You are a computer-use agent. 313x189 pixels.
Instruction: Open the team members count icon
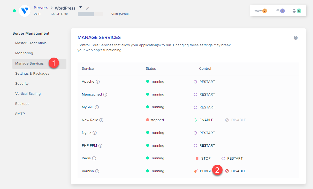click(297, 11)
